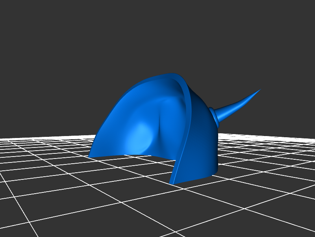Screen dimensions: 315x237
Task: Click the midpoint of the curved horn
Action: tap(237, 105)
